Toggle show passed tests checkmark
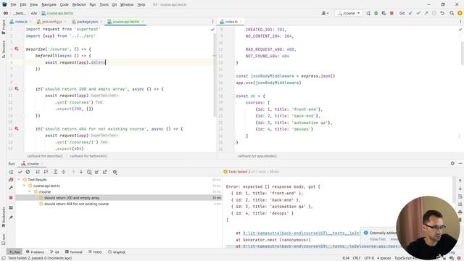This screenshot has width=464, height=261. 20,172
